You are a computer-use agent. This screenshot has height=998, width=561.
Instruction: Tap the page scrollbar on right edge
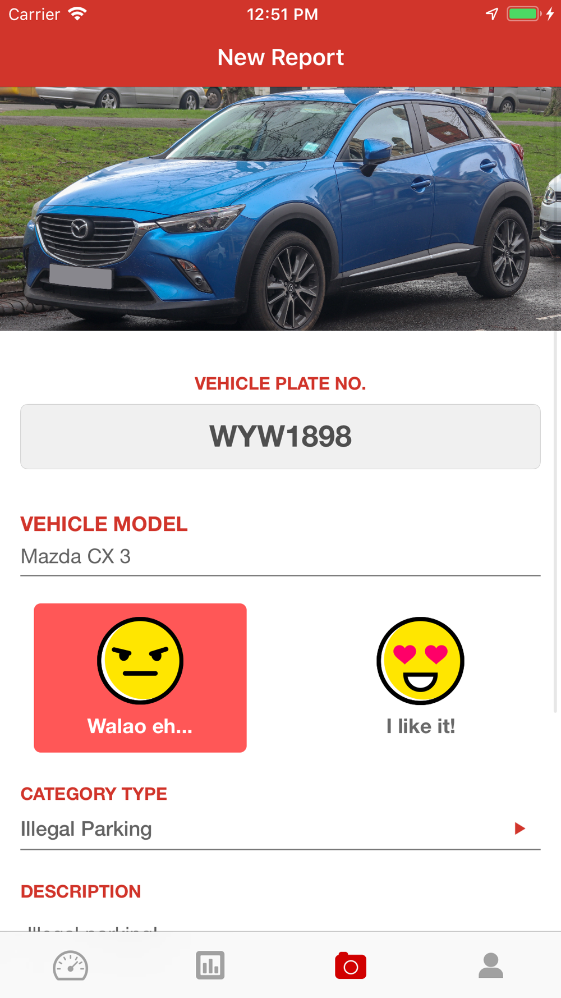point(555,522)
